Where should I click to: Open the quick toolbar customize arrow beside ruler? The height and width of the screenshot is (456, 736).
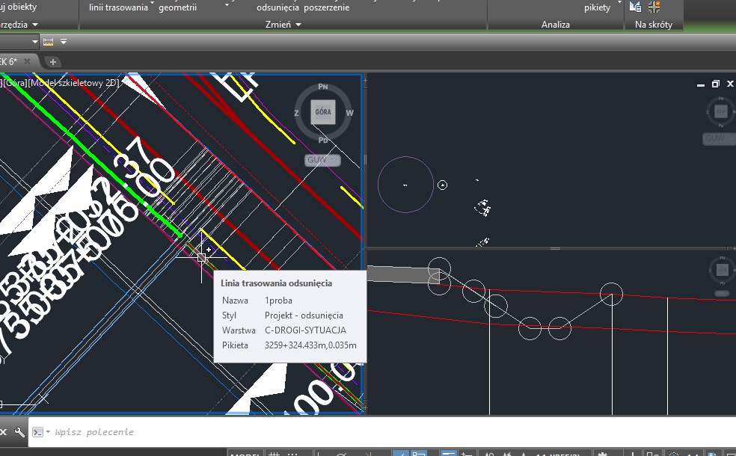(64, 42)
